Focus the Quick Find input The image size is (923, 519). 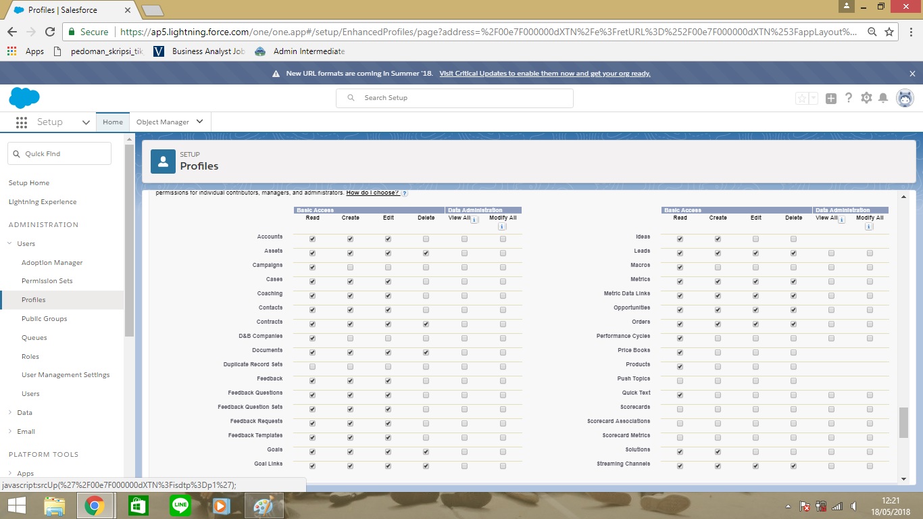[59, 154]
